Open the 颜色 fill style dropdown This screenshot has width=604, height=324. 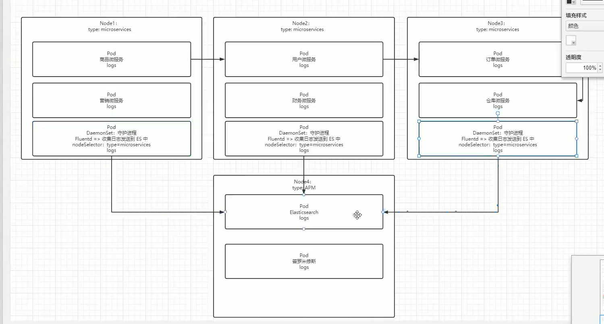pos(584,26)
